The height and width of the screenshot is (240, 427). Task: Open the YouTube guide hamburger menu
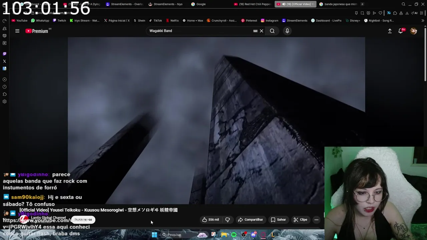coord(17,31)
